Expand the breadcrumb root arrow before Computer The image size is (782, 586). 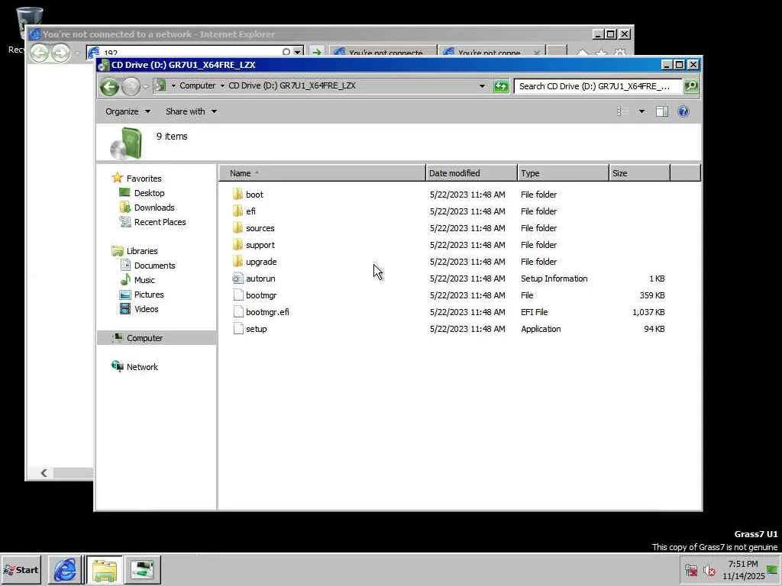pos(173,85)
